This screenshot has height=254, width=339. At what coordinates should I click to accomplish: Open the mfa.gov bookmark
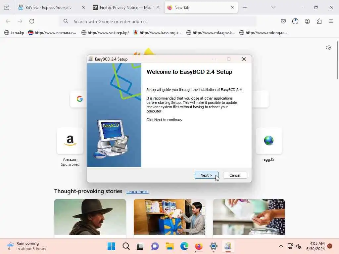click(x=210, y=33)
